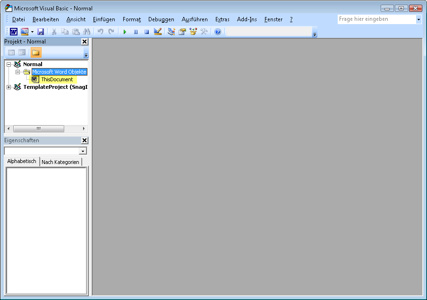Click View Object icon in Project panel
The image size is (427, 300).
point(22,52)
